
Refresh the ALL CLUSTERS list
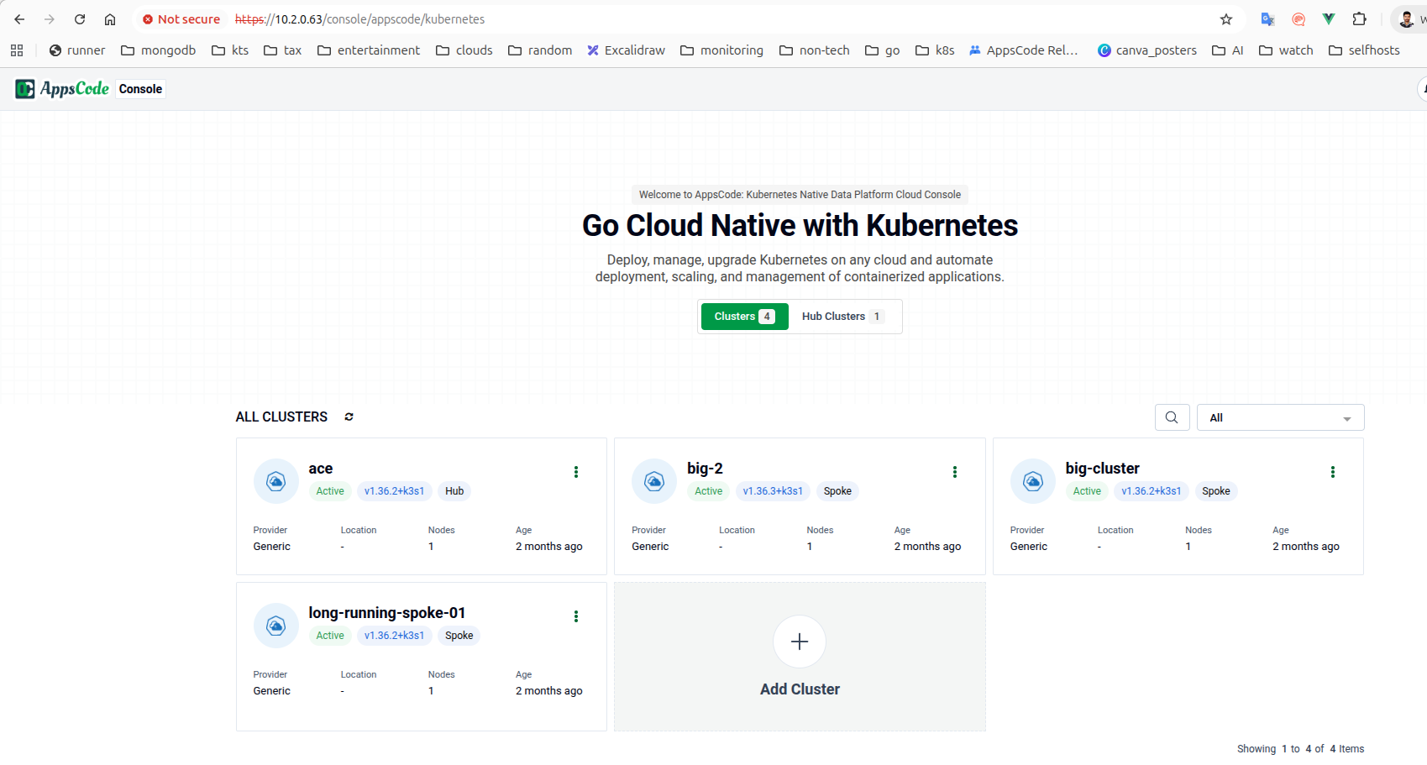(x=349, y=417)
